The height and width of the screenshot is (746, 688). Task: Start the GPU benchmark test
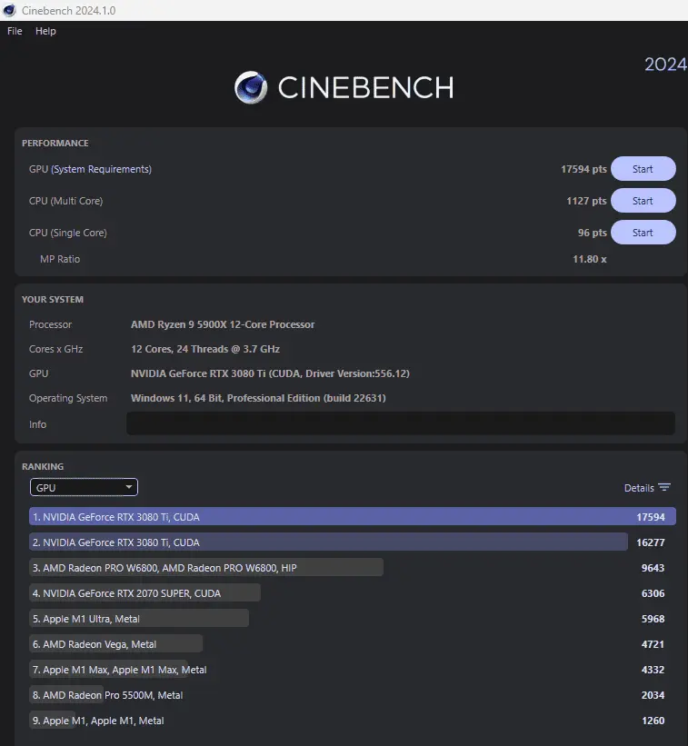pos(643,169)
